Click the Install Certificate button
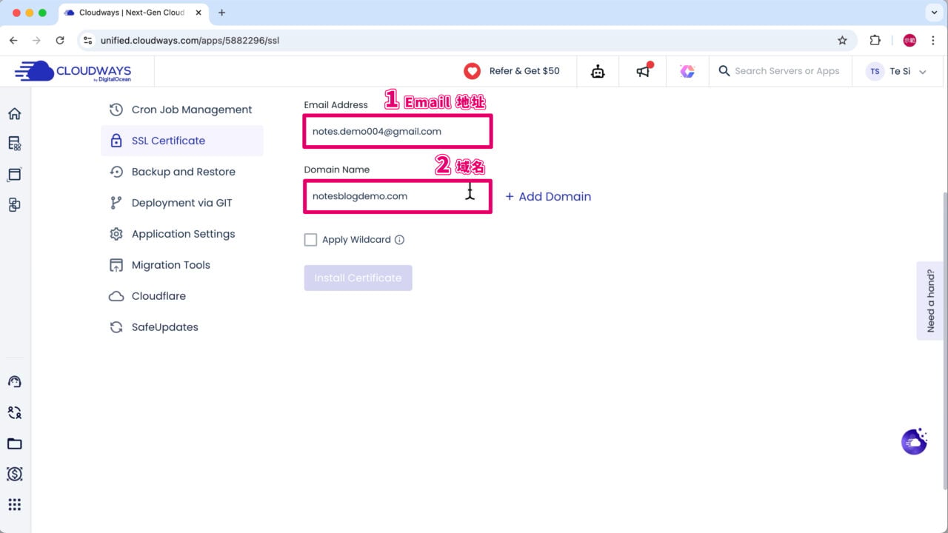Viewport: 948px width, 533px height. point(358,278)
